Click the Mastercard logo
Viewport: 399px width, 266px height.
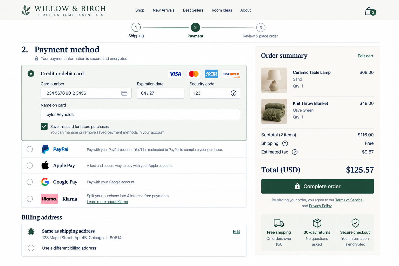click(194, 74)
